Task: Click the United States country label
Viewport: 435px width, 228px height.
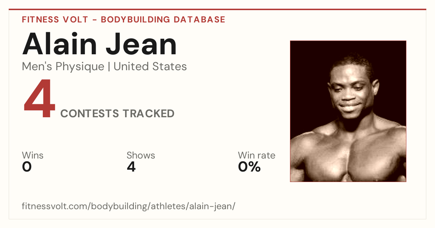Action: point(150,67)
